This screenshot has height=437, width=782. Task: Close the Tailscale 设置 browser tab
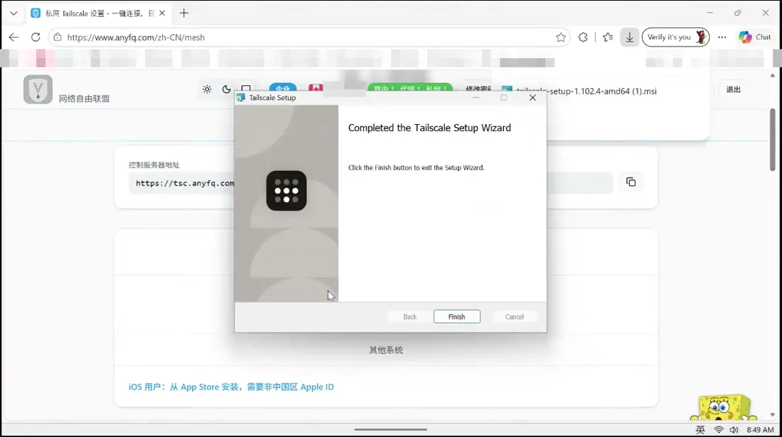[x=162, y=13]
